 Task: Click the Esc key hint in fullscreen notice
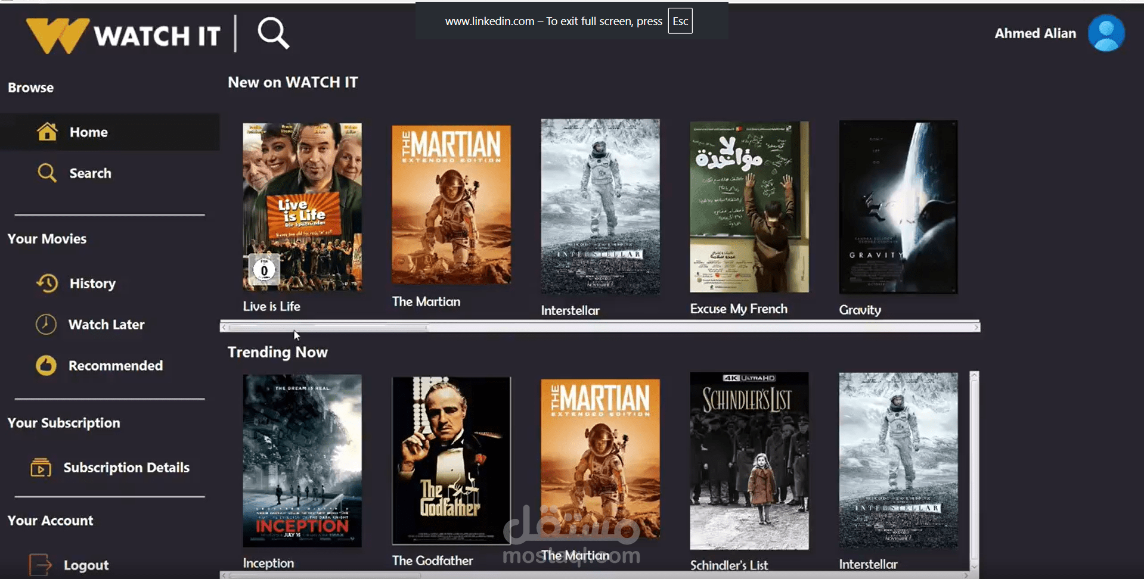coord(680,21)
